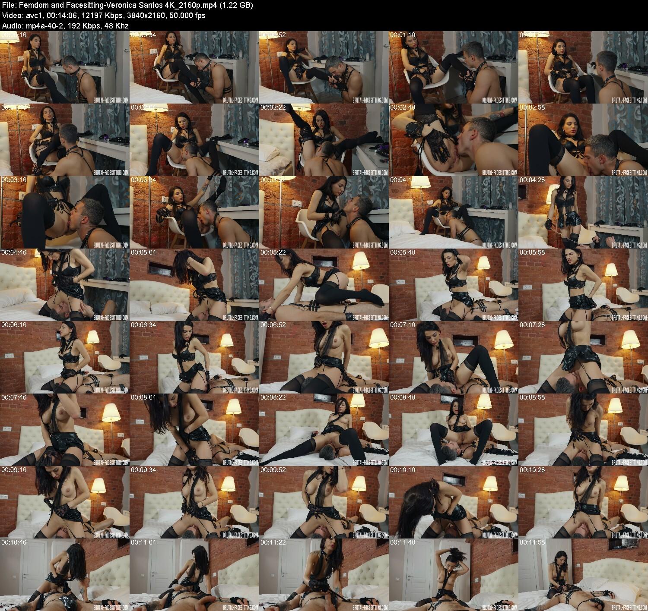The image size is (648, 611).
Task: Open the thumbnail at 00:02:22
Action: pyautogui.click(x=324, y=139)
